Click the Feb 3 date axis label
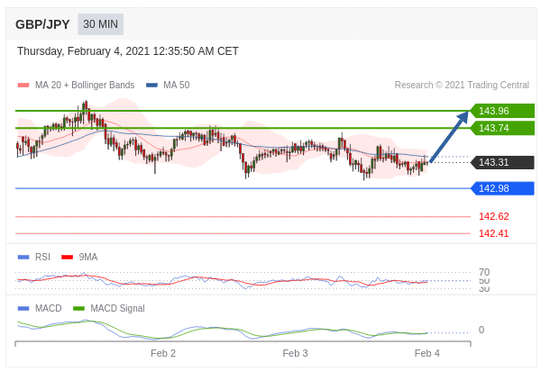The height and width of the screenshot is (372, 541). (x=295, y=353)
